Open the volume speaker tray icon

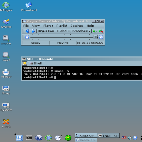click(130, 138)
